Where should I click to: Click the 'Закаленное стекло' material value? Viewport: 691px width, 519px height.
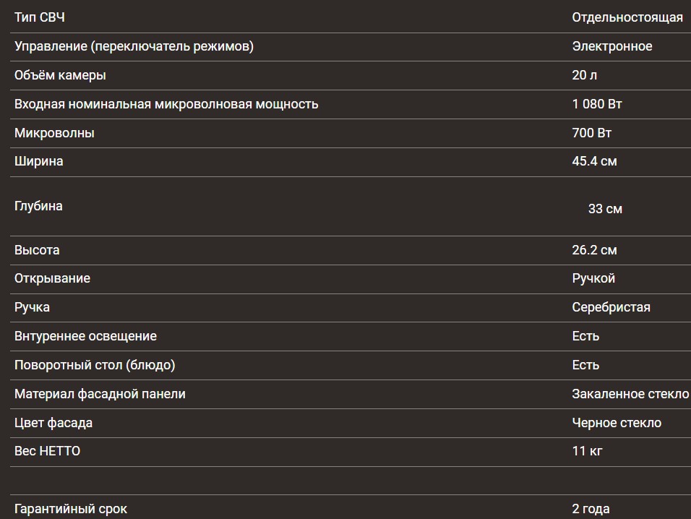coord(630,394)
